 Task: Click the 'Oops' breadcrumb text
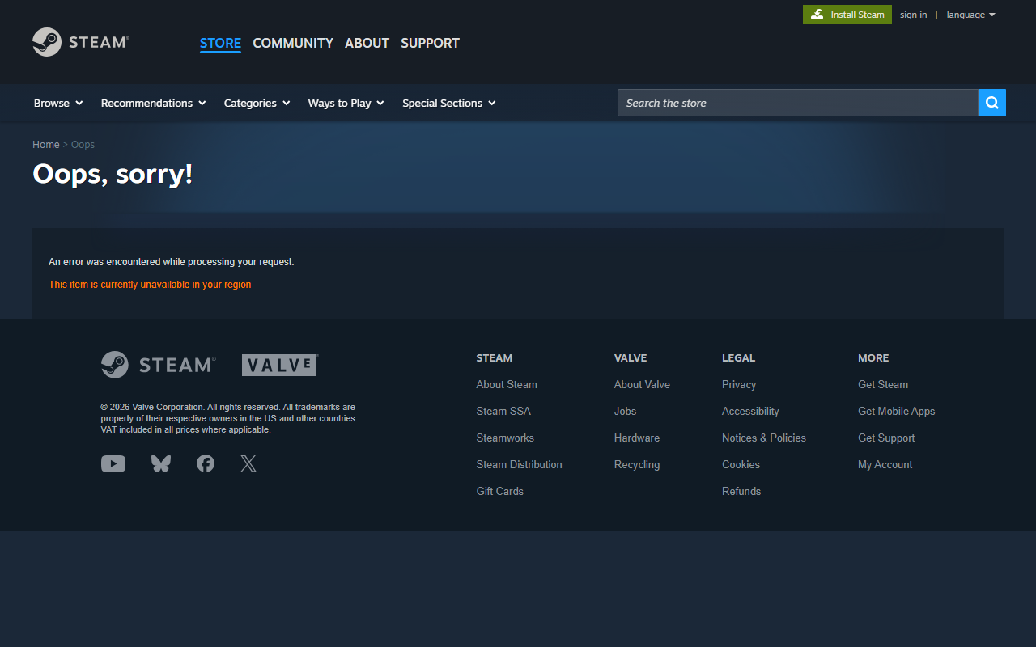point(83,145)
